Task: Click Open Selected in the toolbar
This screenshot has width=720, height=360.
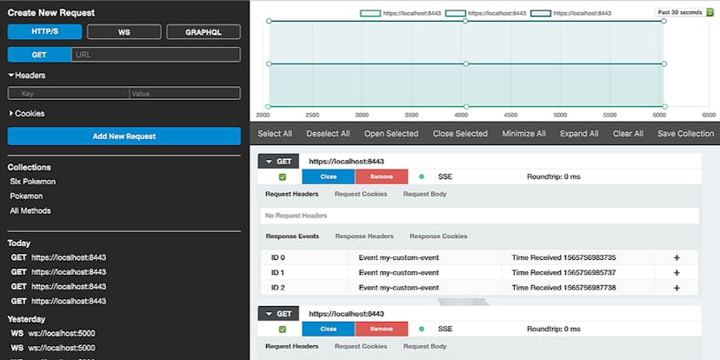Action: pos(391,134)
